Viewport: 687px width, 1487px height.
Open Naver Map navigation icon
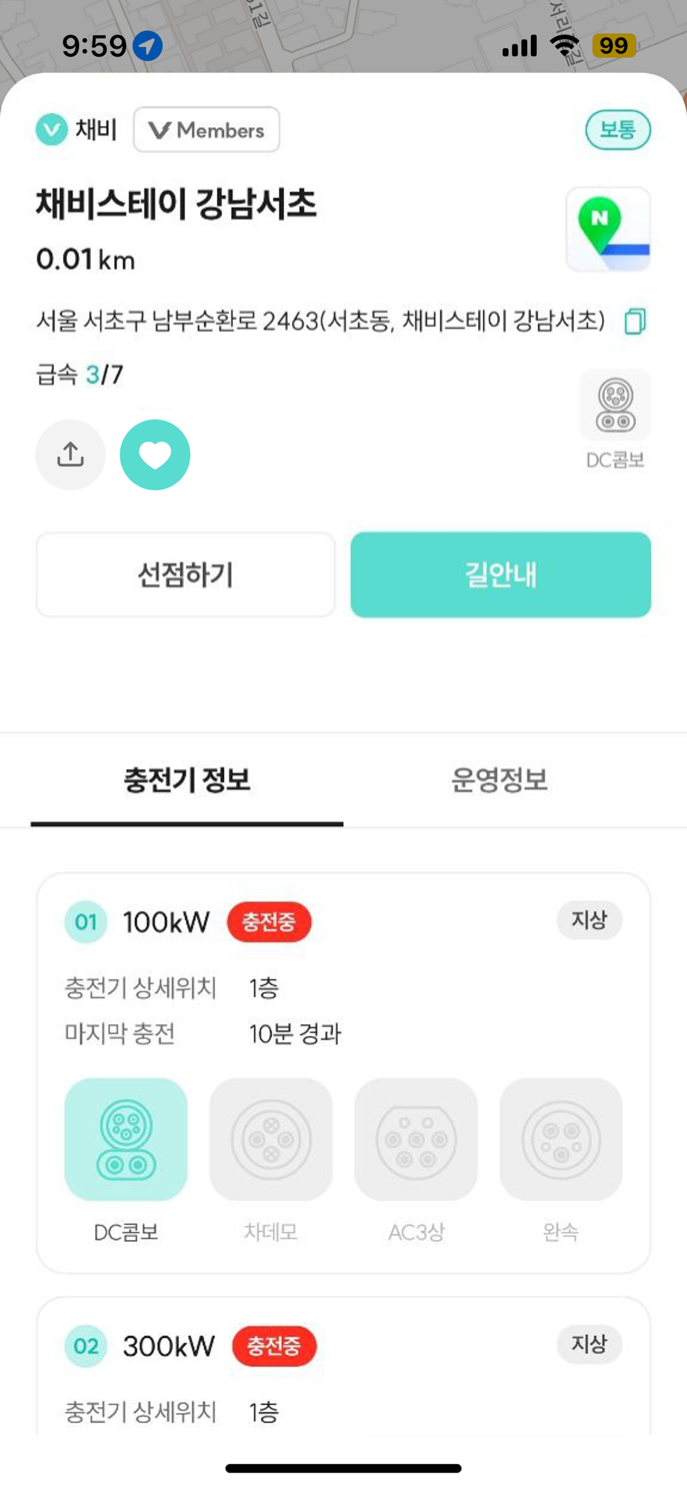(x=608, y=229)
